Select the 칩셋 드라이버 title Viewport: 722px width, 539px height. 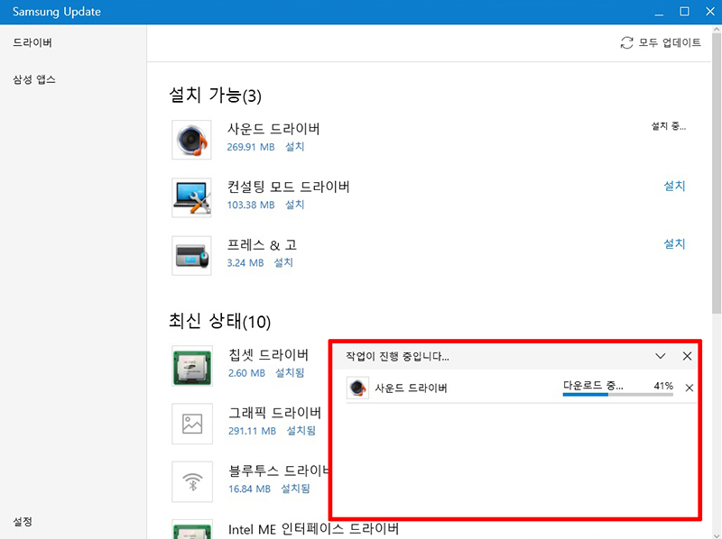(x=268, y=354)
